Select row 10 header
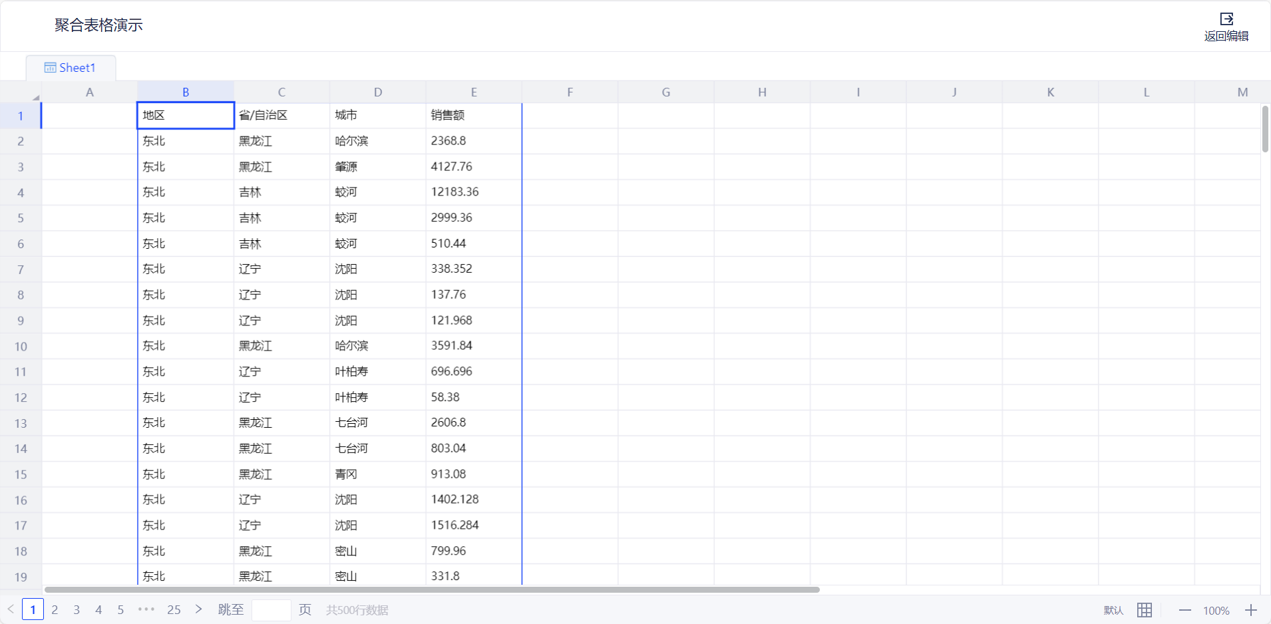This screenshot has height=624, width=1271. tap(21, 347)
